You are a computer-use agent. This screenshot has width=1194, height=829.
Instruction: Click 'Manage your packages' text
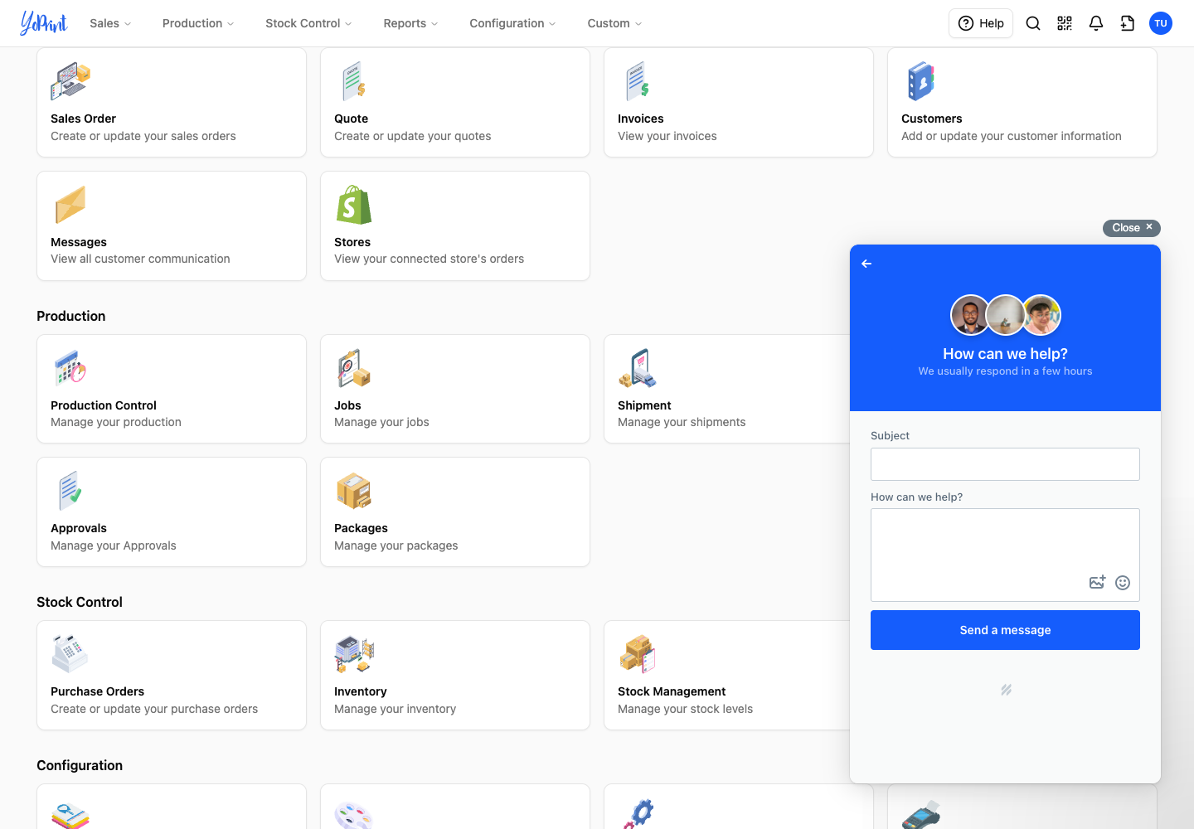[x=396, y=545]
